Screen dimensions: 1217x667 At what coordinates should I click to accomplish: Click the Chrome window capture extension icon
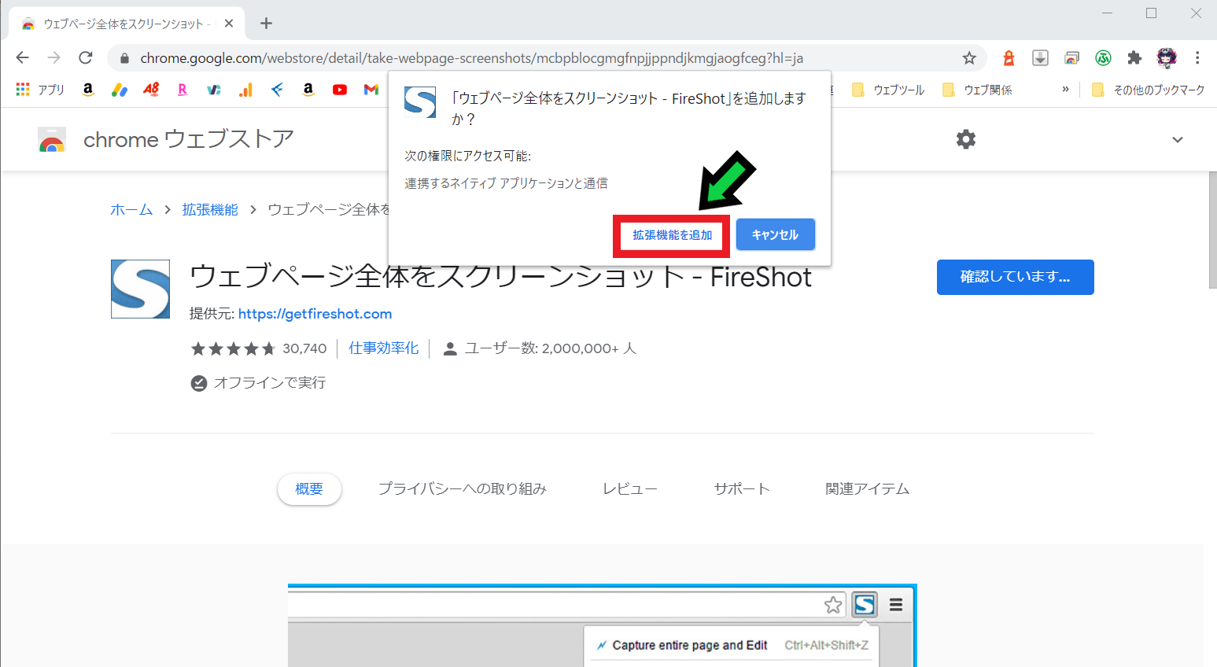(x=1071, y=57)
